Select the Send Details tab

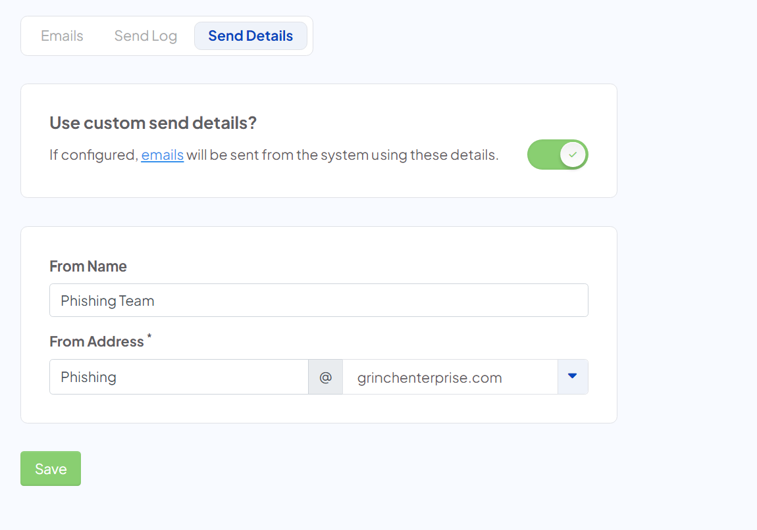251,36
